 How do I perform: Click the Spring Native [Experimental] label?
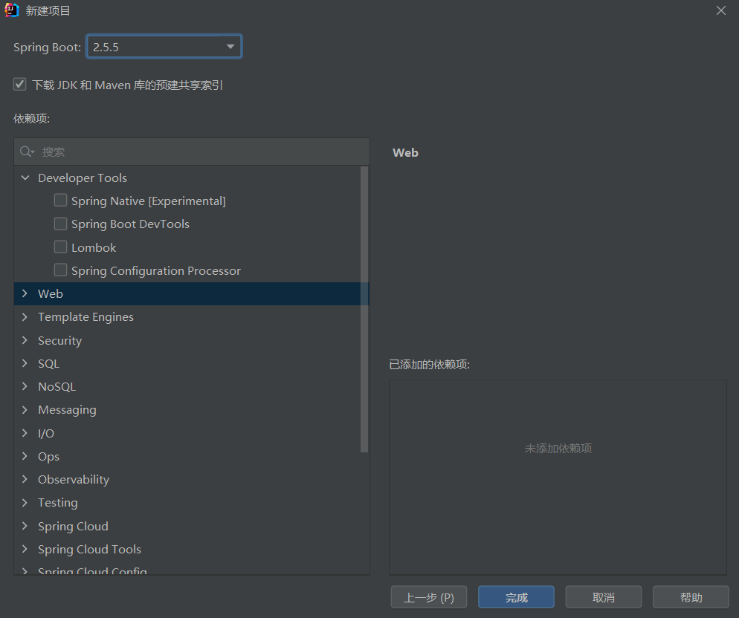coord(149,201)
